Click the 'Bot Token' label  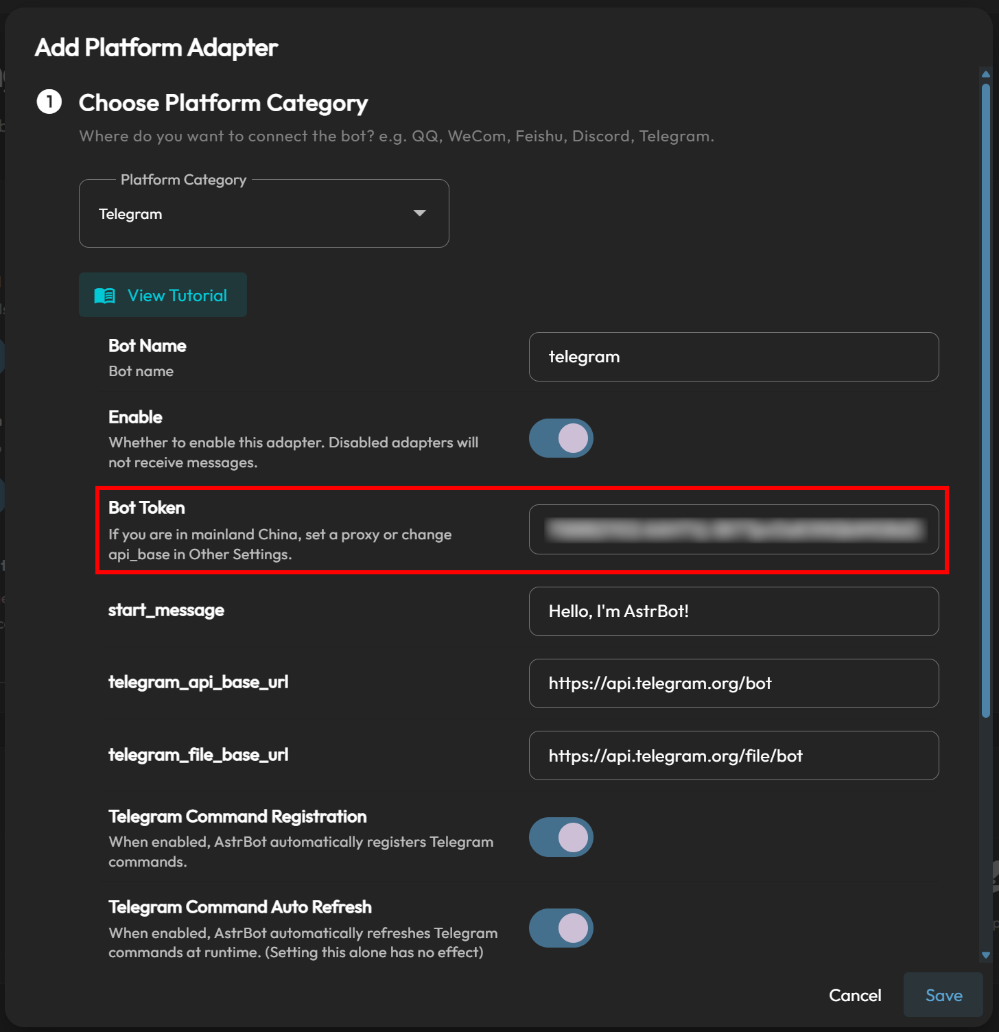[x=147, y=508]
